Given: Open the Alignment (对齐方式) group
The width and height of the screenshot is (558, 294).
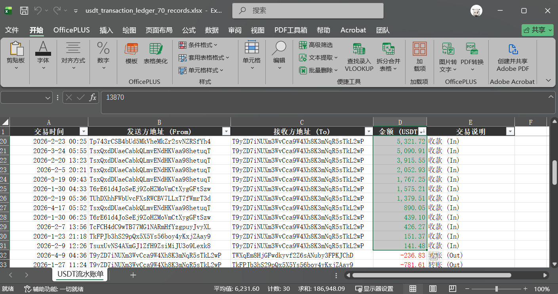Looking at the screenshot, I should (x=73, y=56).
